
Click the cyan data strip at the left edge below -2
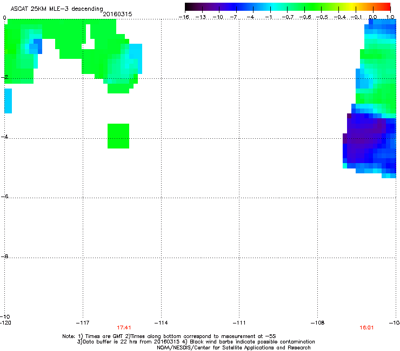8,101
